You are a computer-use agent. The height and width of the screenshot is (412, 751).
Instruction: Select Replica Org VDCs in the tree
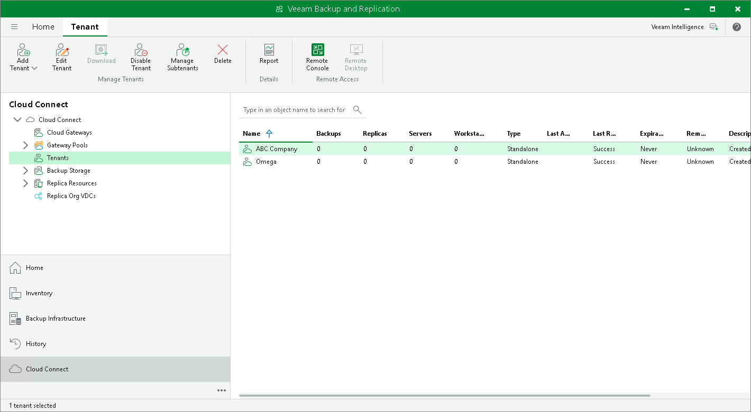tap(71, 196)
